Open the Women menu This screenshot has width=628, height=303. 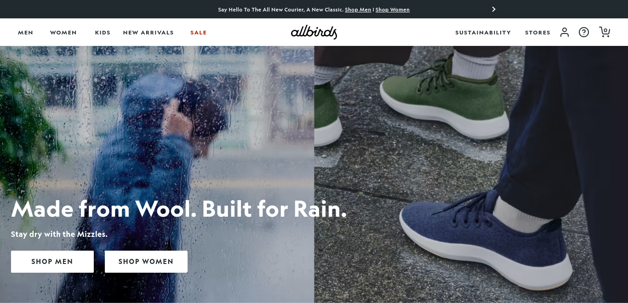[x=63, y=33]
